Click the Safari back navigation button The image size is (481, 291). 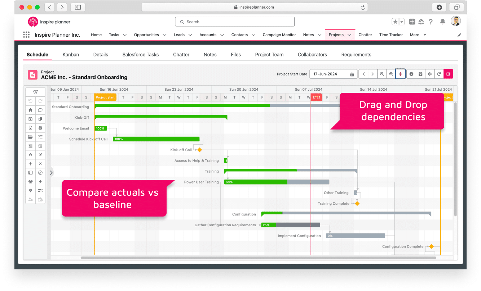click(49, 7)
